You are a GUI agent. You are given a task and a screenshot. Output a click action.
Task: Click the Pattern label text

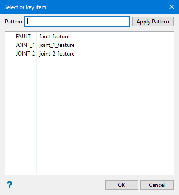coord(14,22)
